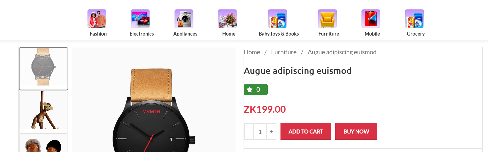Open Furniture breadcrumb link
Screen dimensions: 488x152
pyautogui.click(x=284, y=52)
